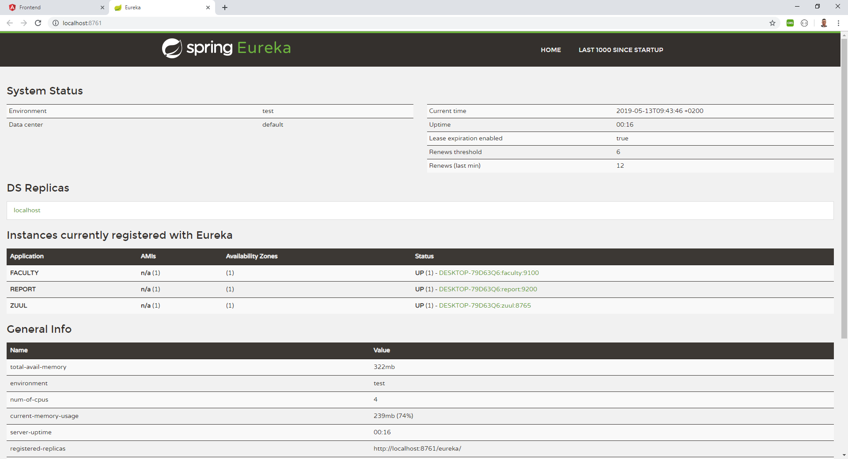Screen dimensions: 848x459
Task: Bookmark this page with the star icon
Action: pos(772,23)
